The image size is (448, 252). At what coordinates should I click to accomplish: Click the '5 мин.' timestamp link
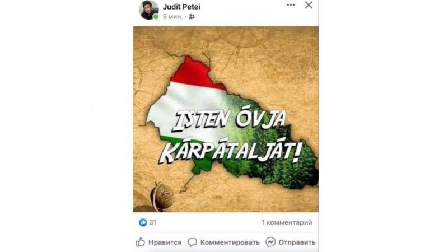172,17
